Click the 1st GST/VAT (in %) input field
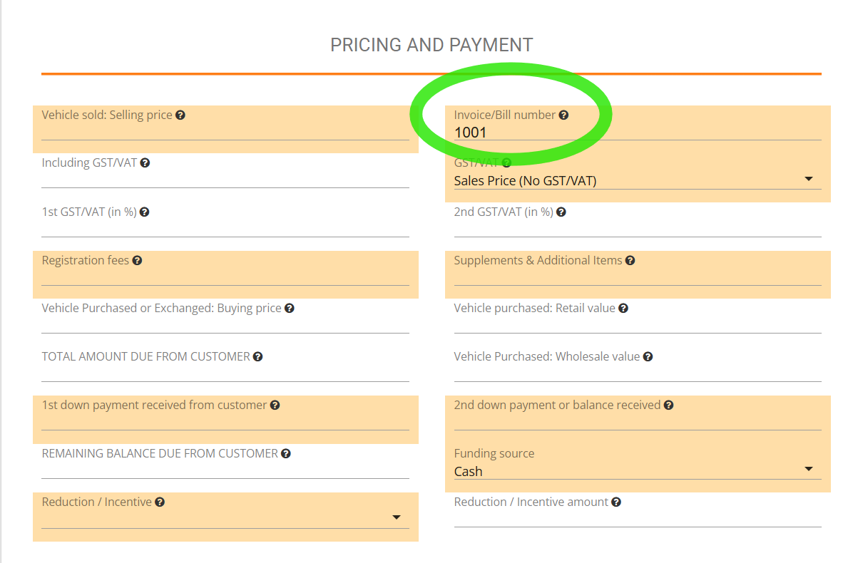Screen dimensions: 858x563 225,228
